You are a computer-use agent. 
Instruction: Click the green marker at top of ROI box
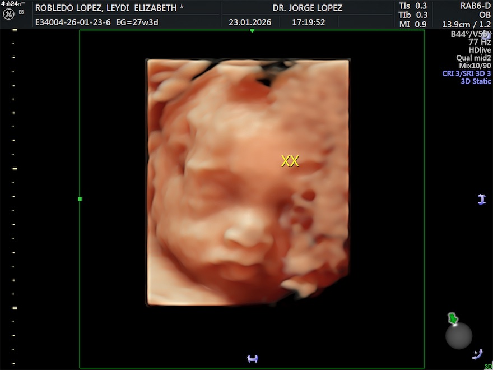point(252,30)
